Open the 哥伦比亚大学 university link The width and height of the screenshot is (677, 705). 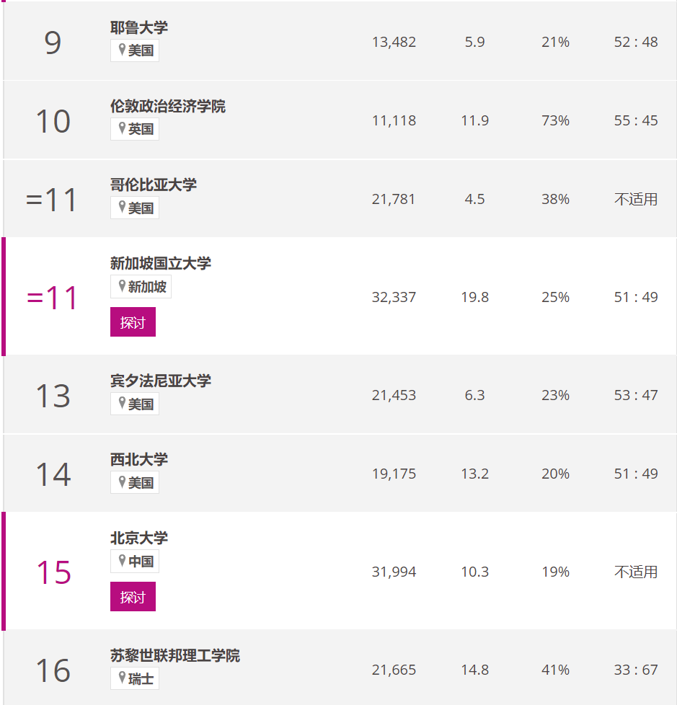pos(154,185)
